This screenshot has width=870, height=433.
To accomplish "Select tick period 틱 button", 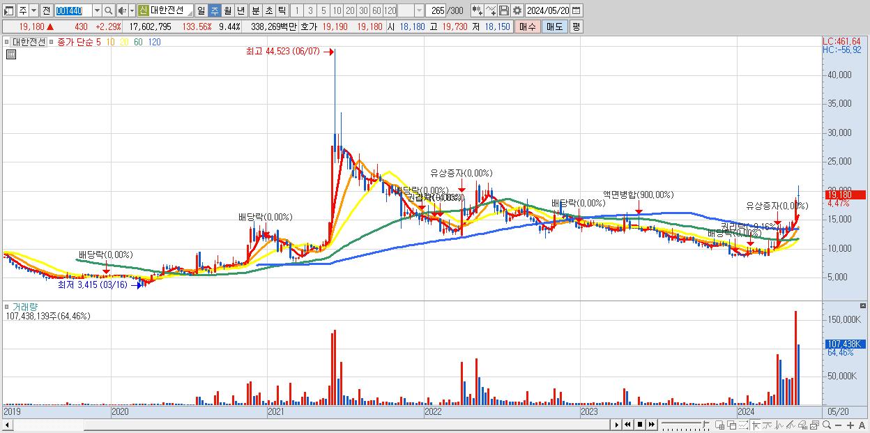I will click(282, 10).
